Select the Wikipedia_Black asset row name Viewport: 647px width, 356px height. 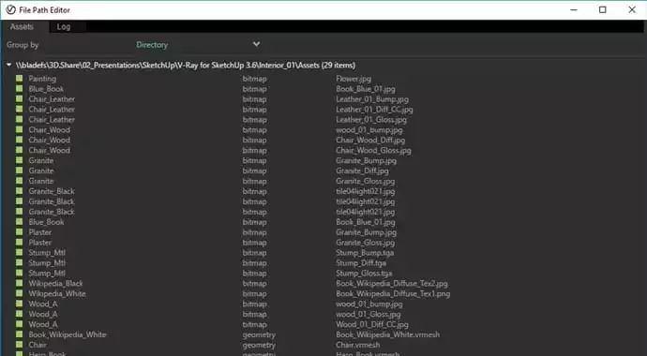click(x=55, y=284)
